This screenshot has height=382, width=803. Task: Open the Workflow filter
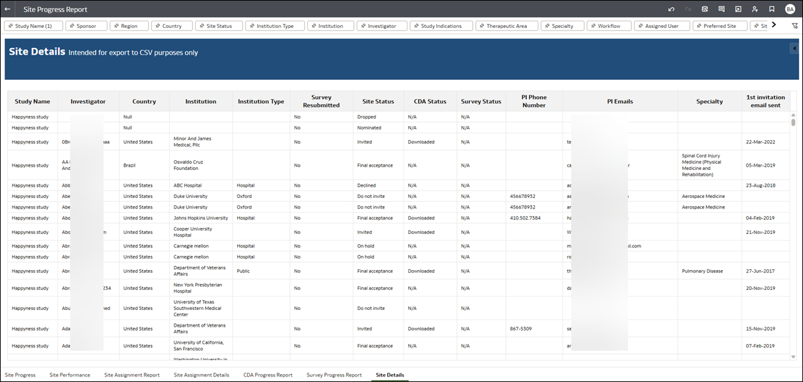click(x=608, y=26)
